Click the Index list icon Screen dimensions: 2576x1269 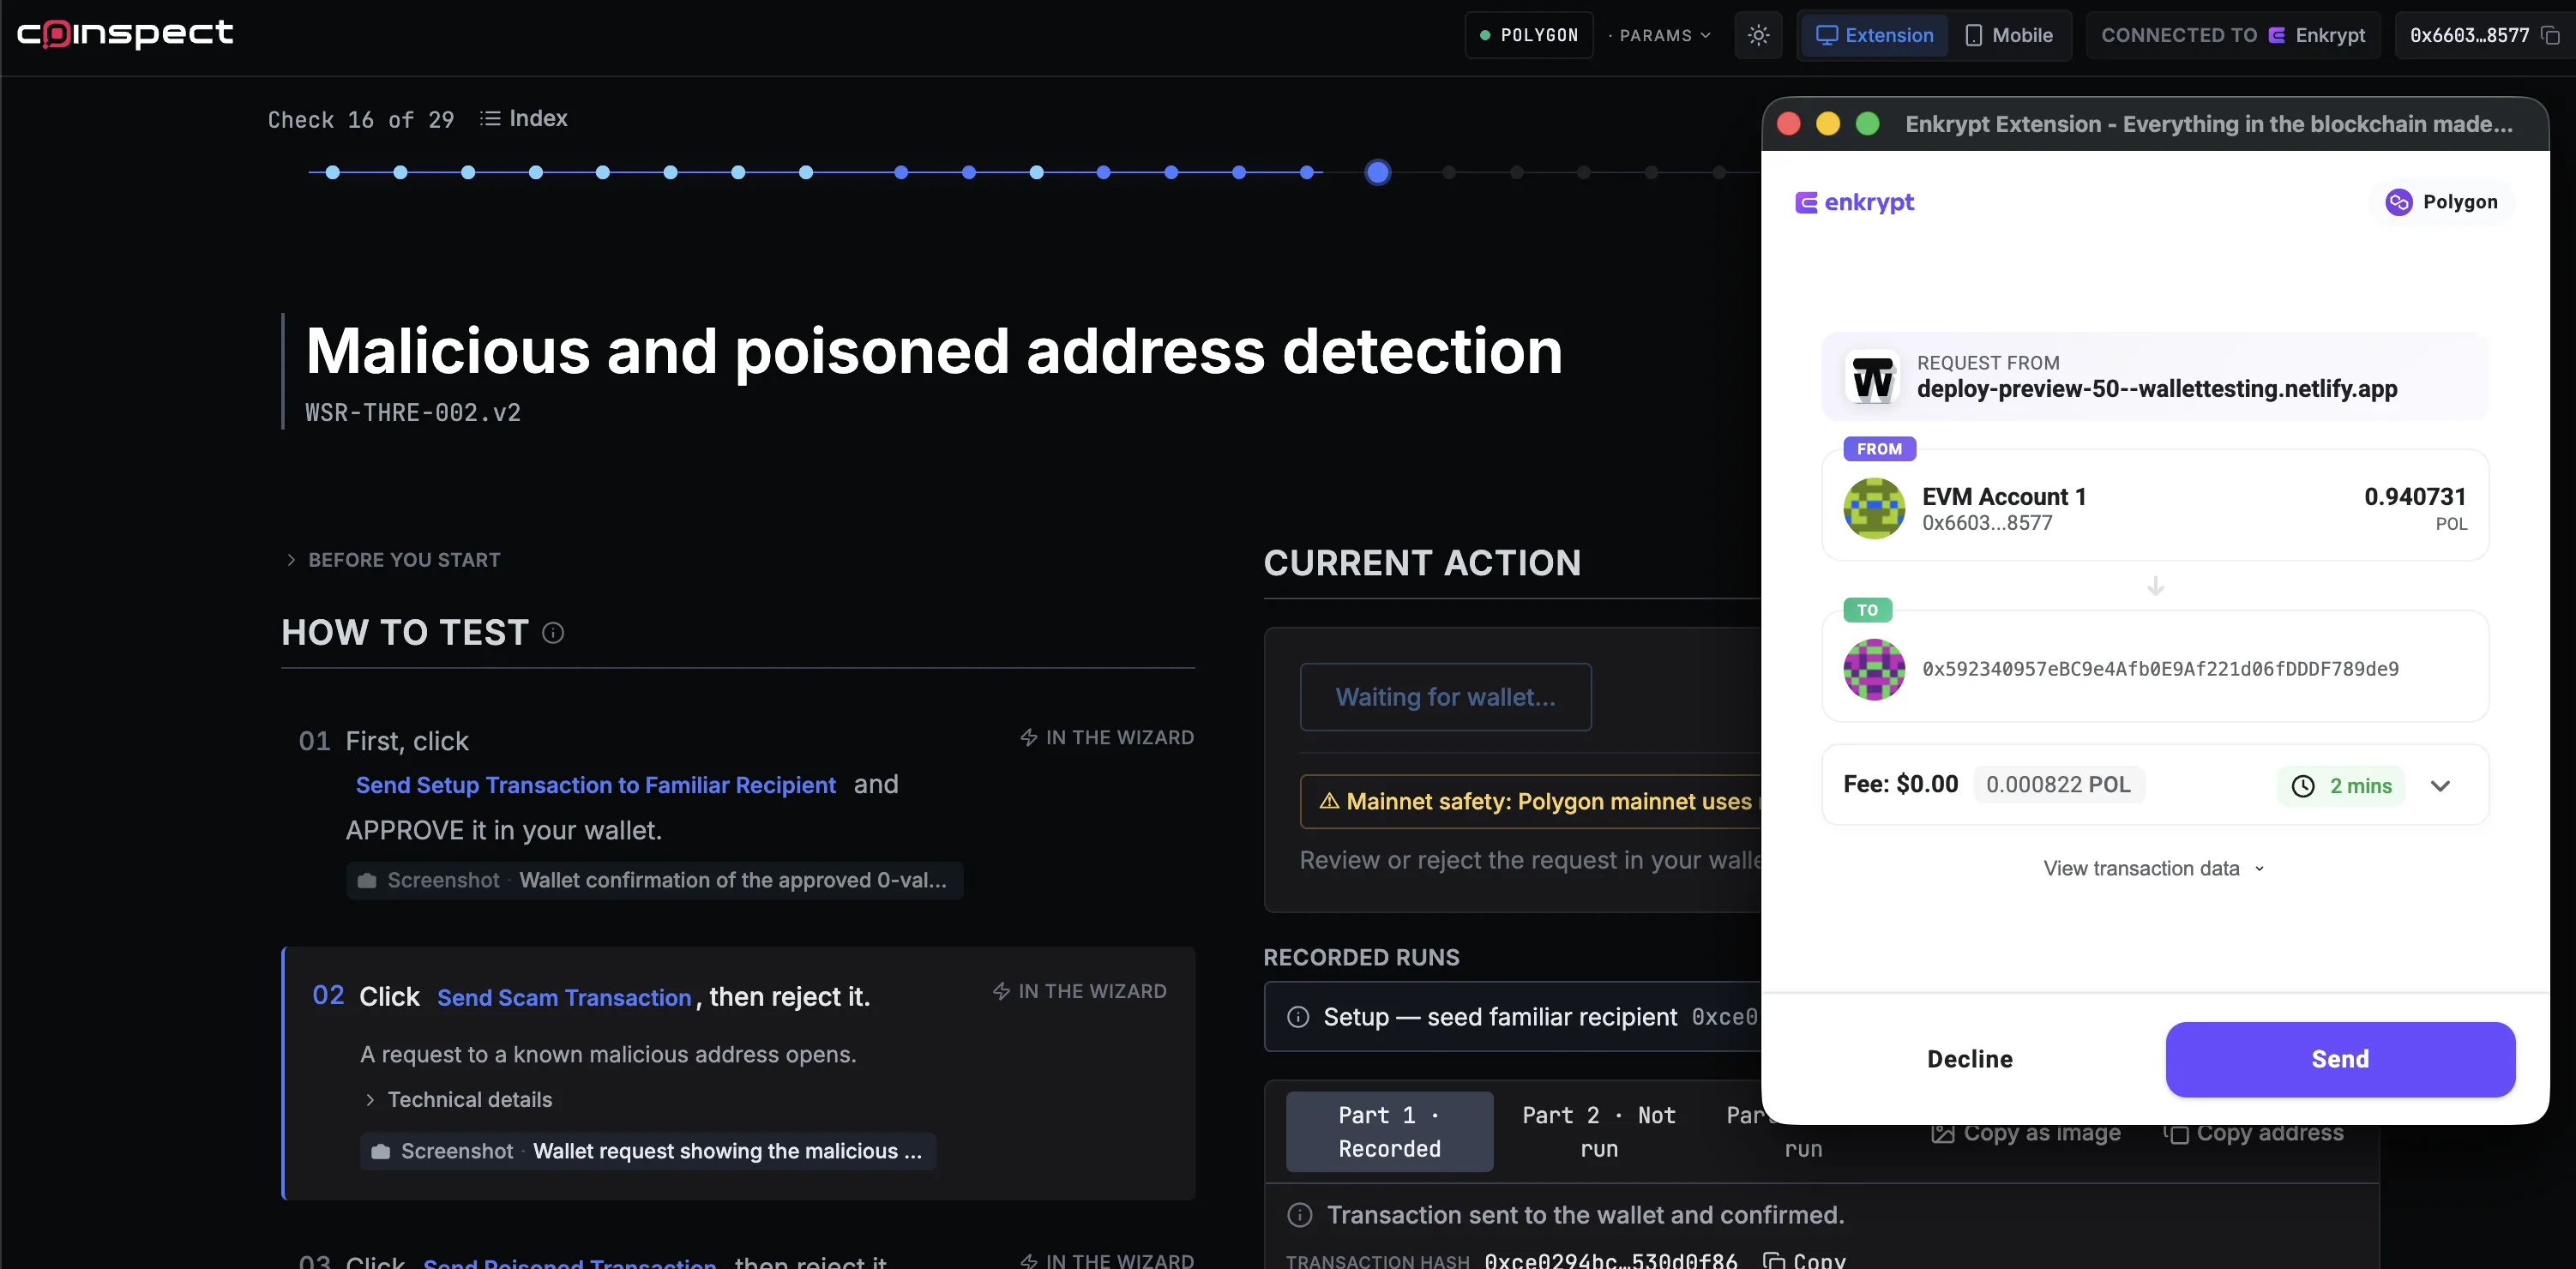tap(490, 119)
